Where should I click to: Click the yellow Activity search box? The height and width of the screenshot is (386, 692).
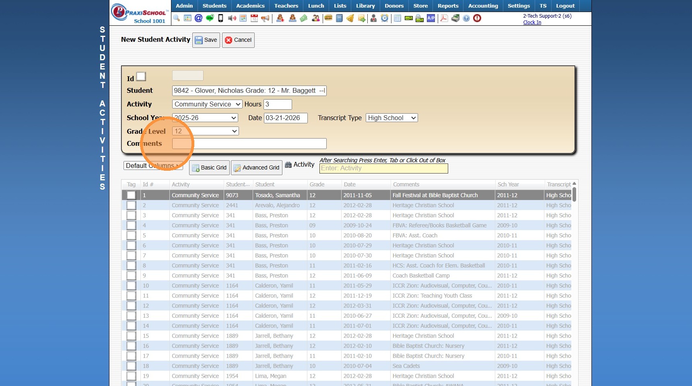tap(383, 168)
